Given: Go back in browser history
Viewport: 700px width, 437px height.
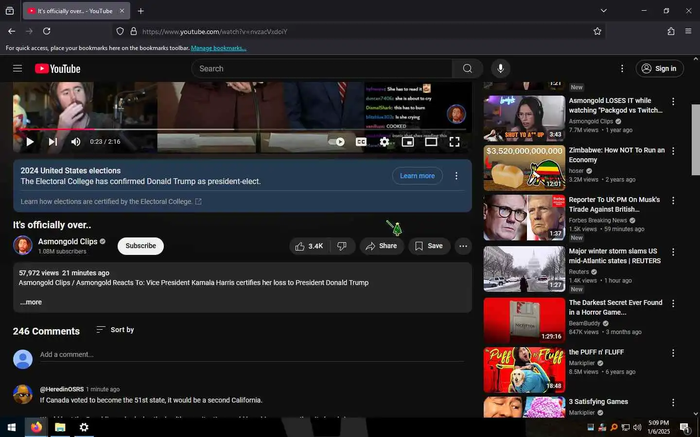Looking at the screenshot, I should pos(12,31).
